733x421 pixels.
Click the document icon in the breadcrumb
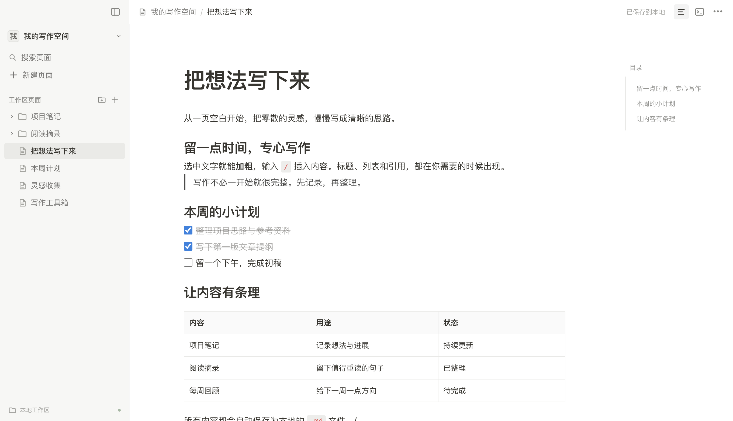[x=143, y=12]
